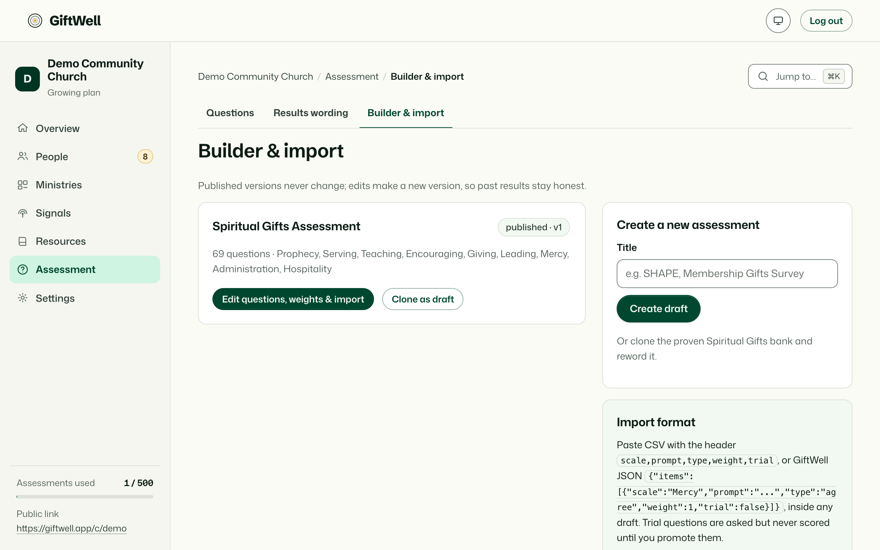The image size is (880, 550).
Task: Click the green D church avatar
Action: (27, 79)
